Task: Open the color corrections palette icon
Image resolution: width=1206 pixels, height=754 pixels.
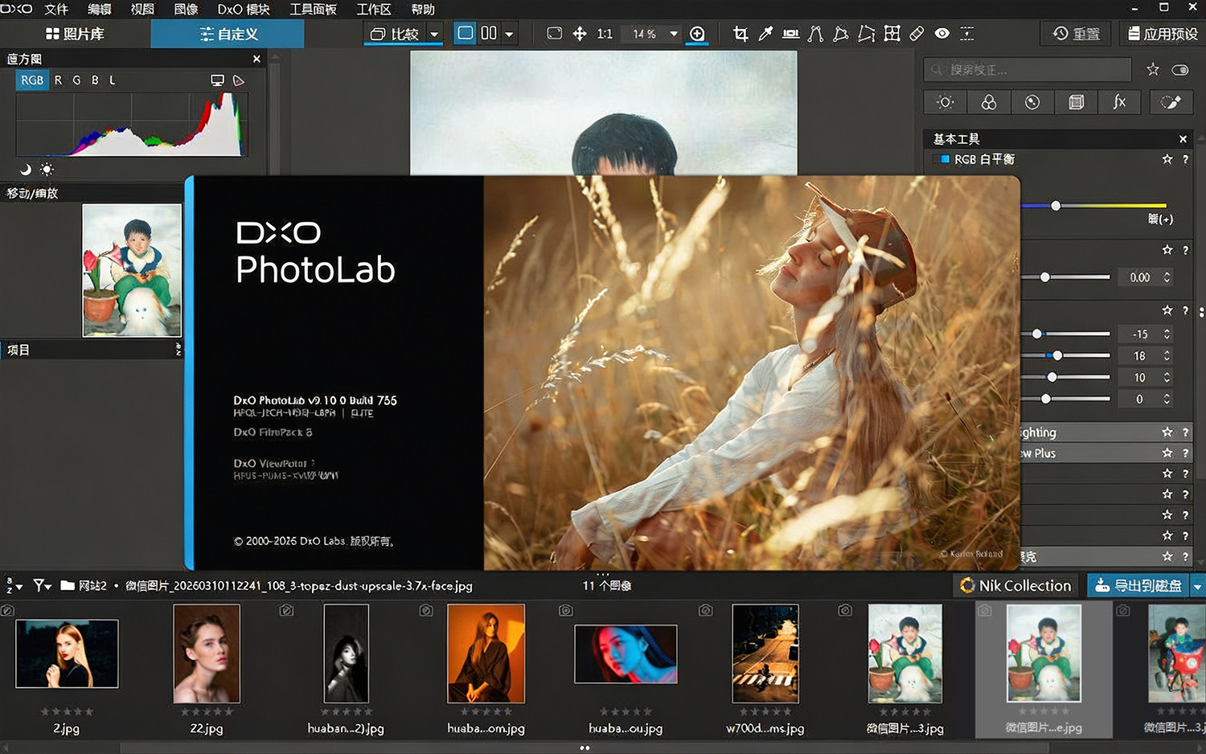Action: (989, 102)
